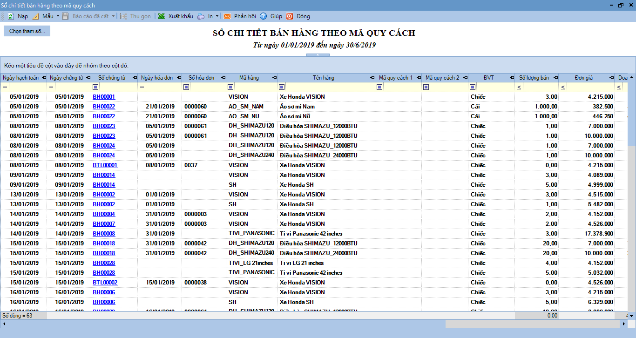The image size is (636, 338).
Task: Open the Giúp help icon
Action: [x=263, y=16]
